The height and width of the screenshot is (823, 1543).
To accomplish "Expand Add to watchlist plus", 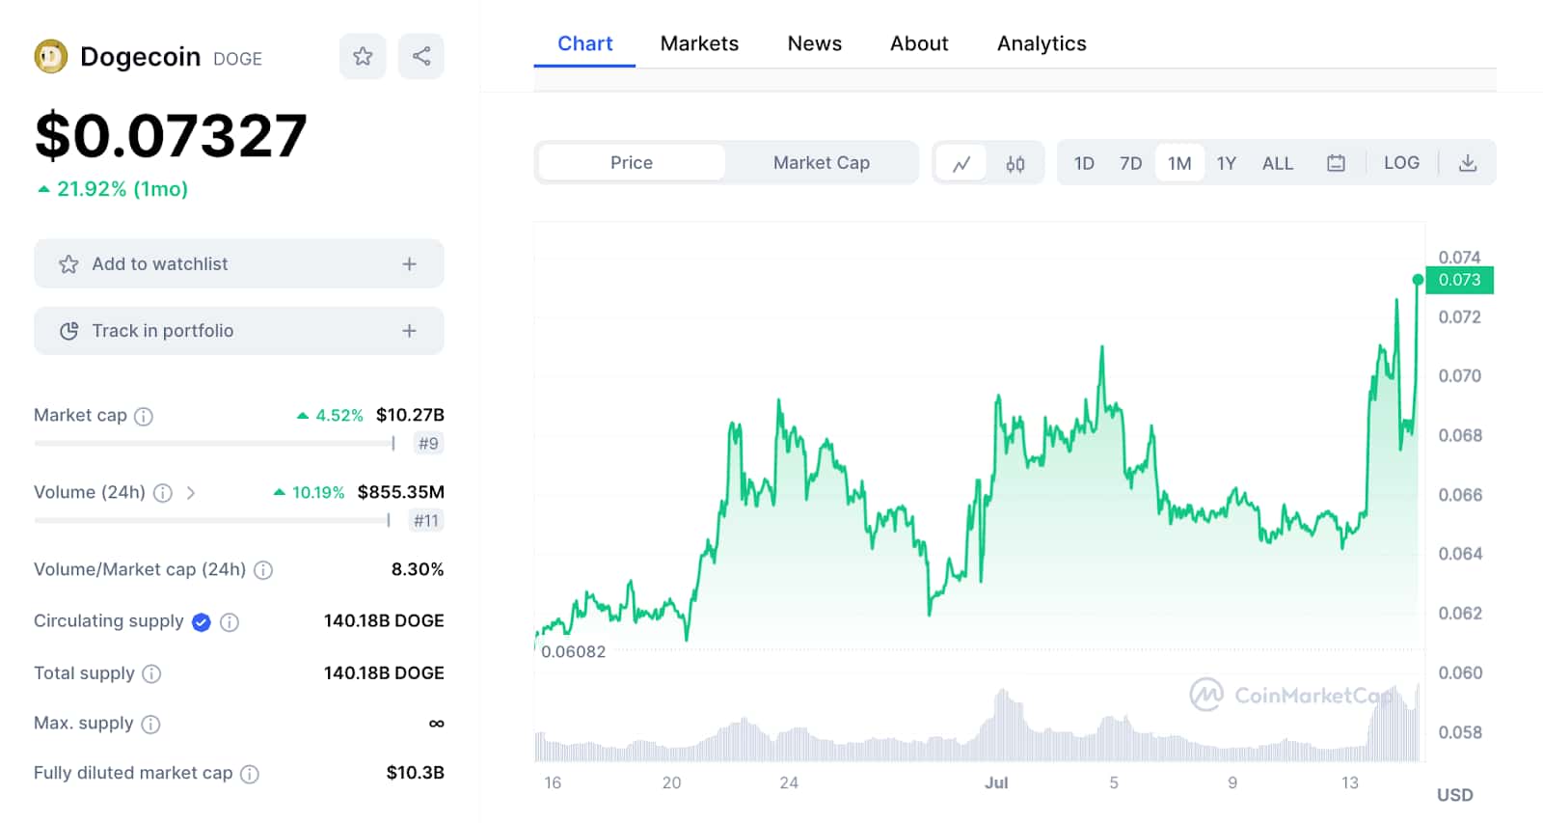I will pos(410,264).
